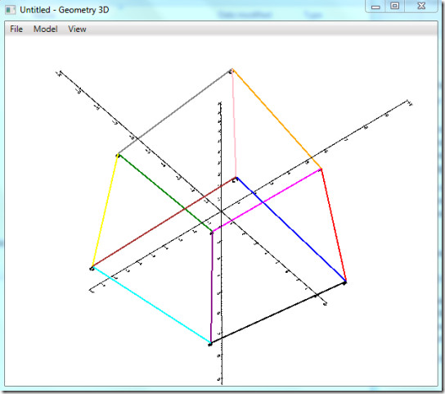Select the gray top edge

click(175, 111)
